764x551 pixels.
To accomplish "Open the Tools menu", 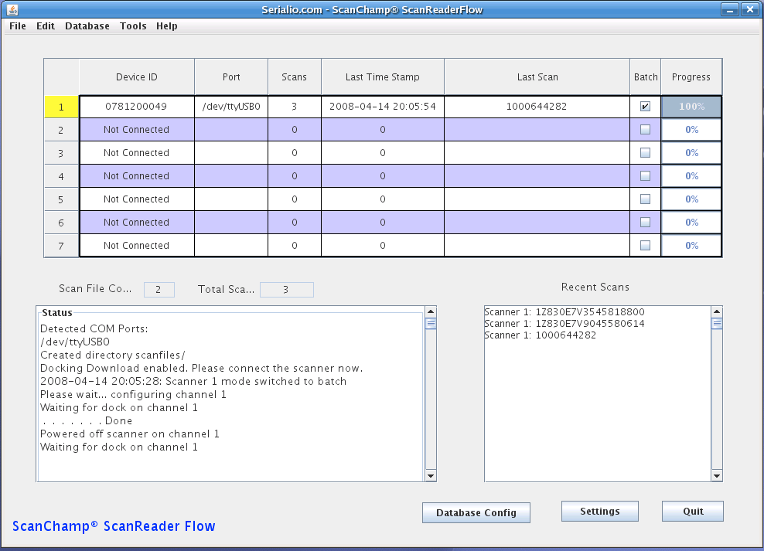I will (x=133, y=26).
